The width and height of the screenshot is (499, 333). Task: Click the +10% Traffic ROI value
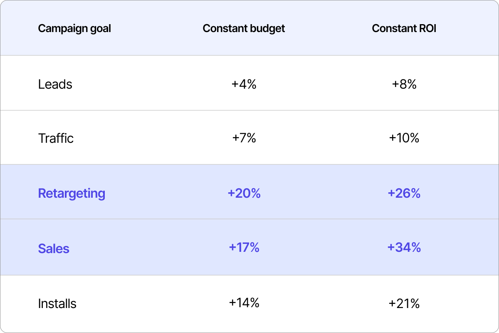(404, 138)
